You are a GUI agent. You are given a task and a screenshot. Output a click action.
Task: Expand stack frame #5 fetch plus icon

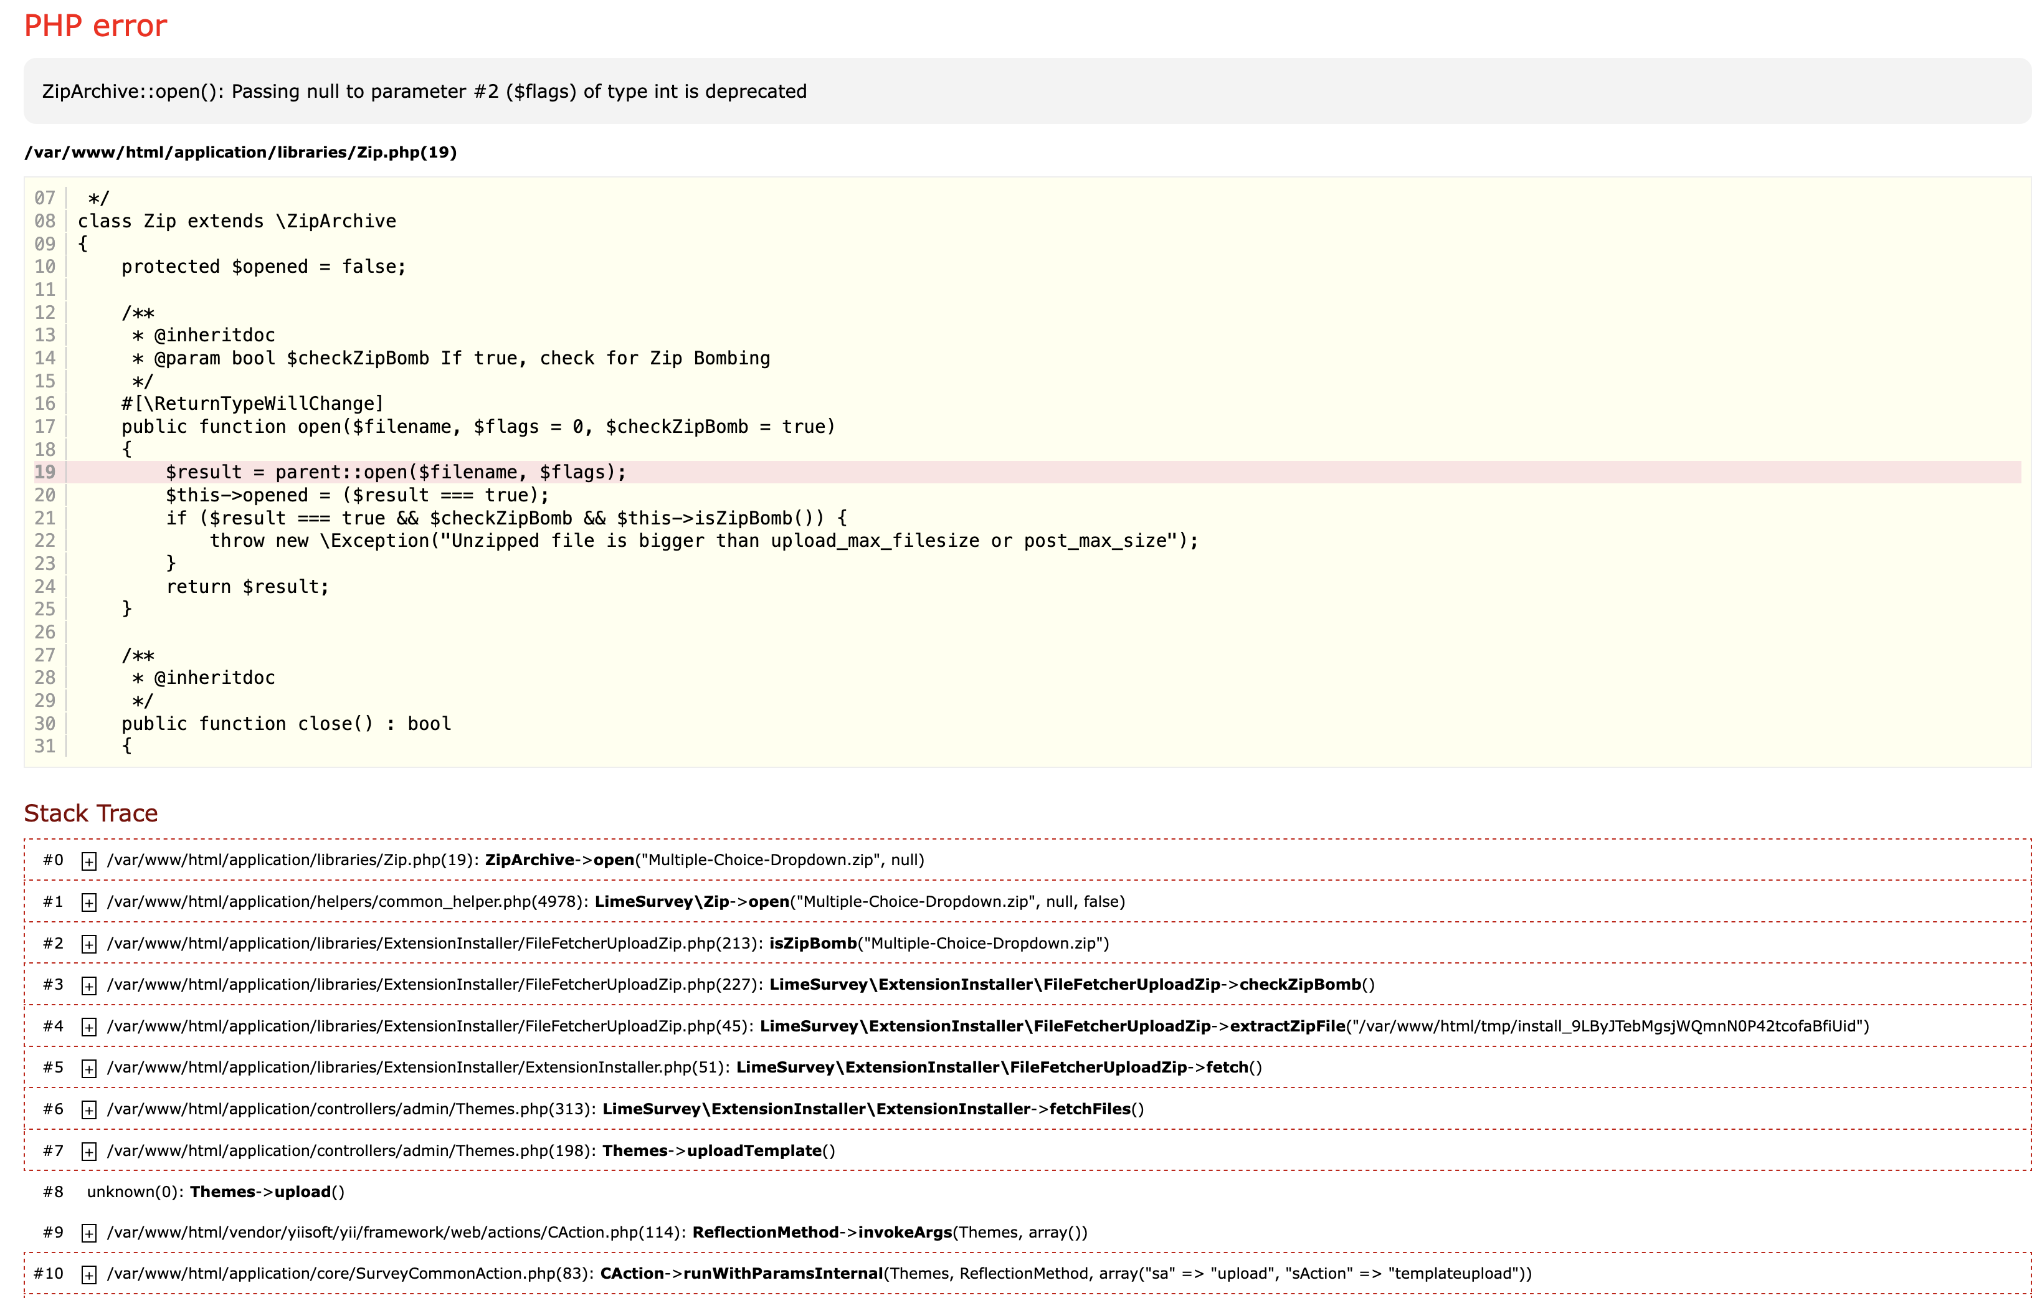(88, 1068)
